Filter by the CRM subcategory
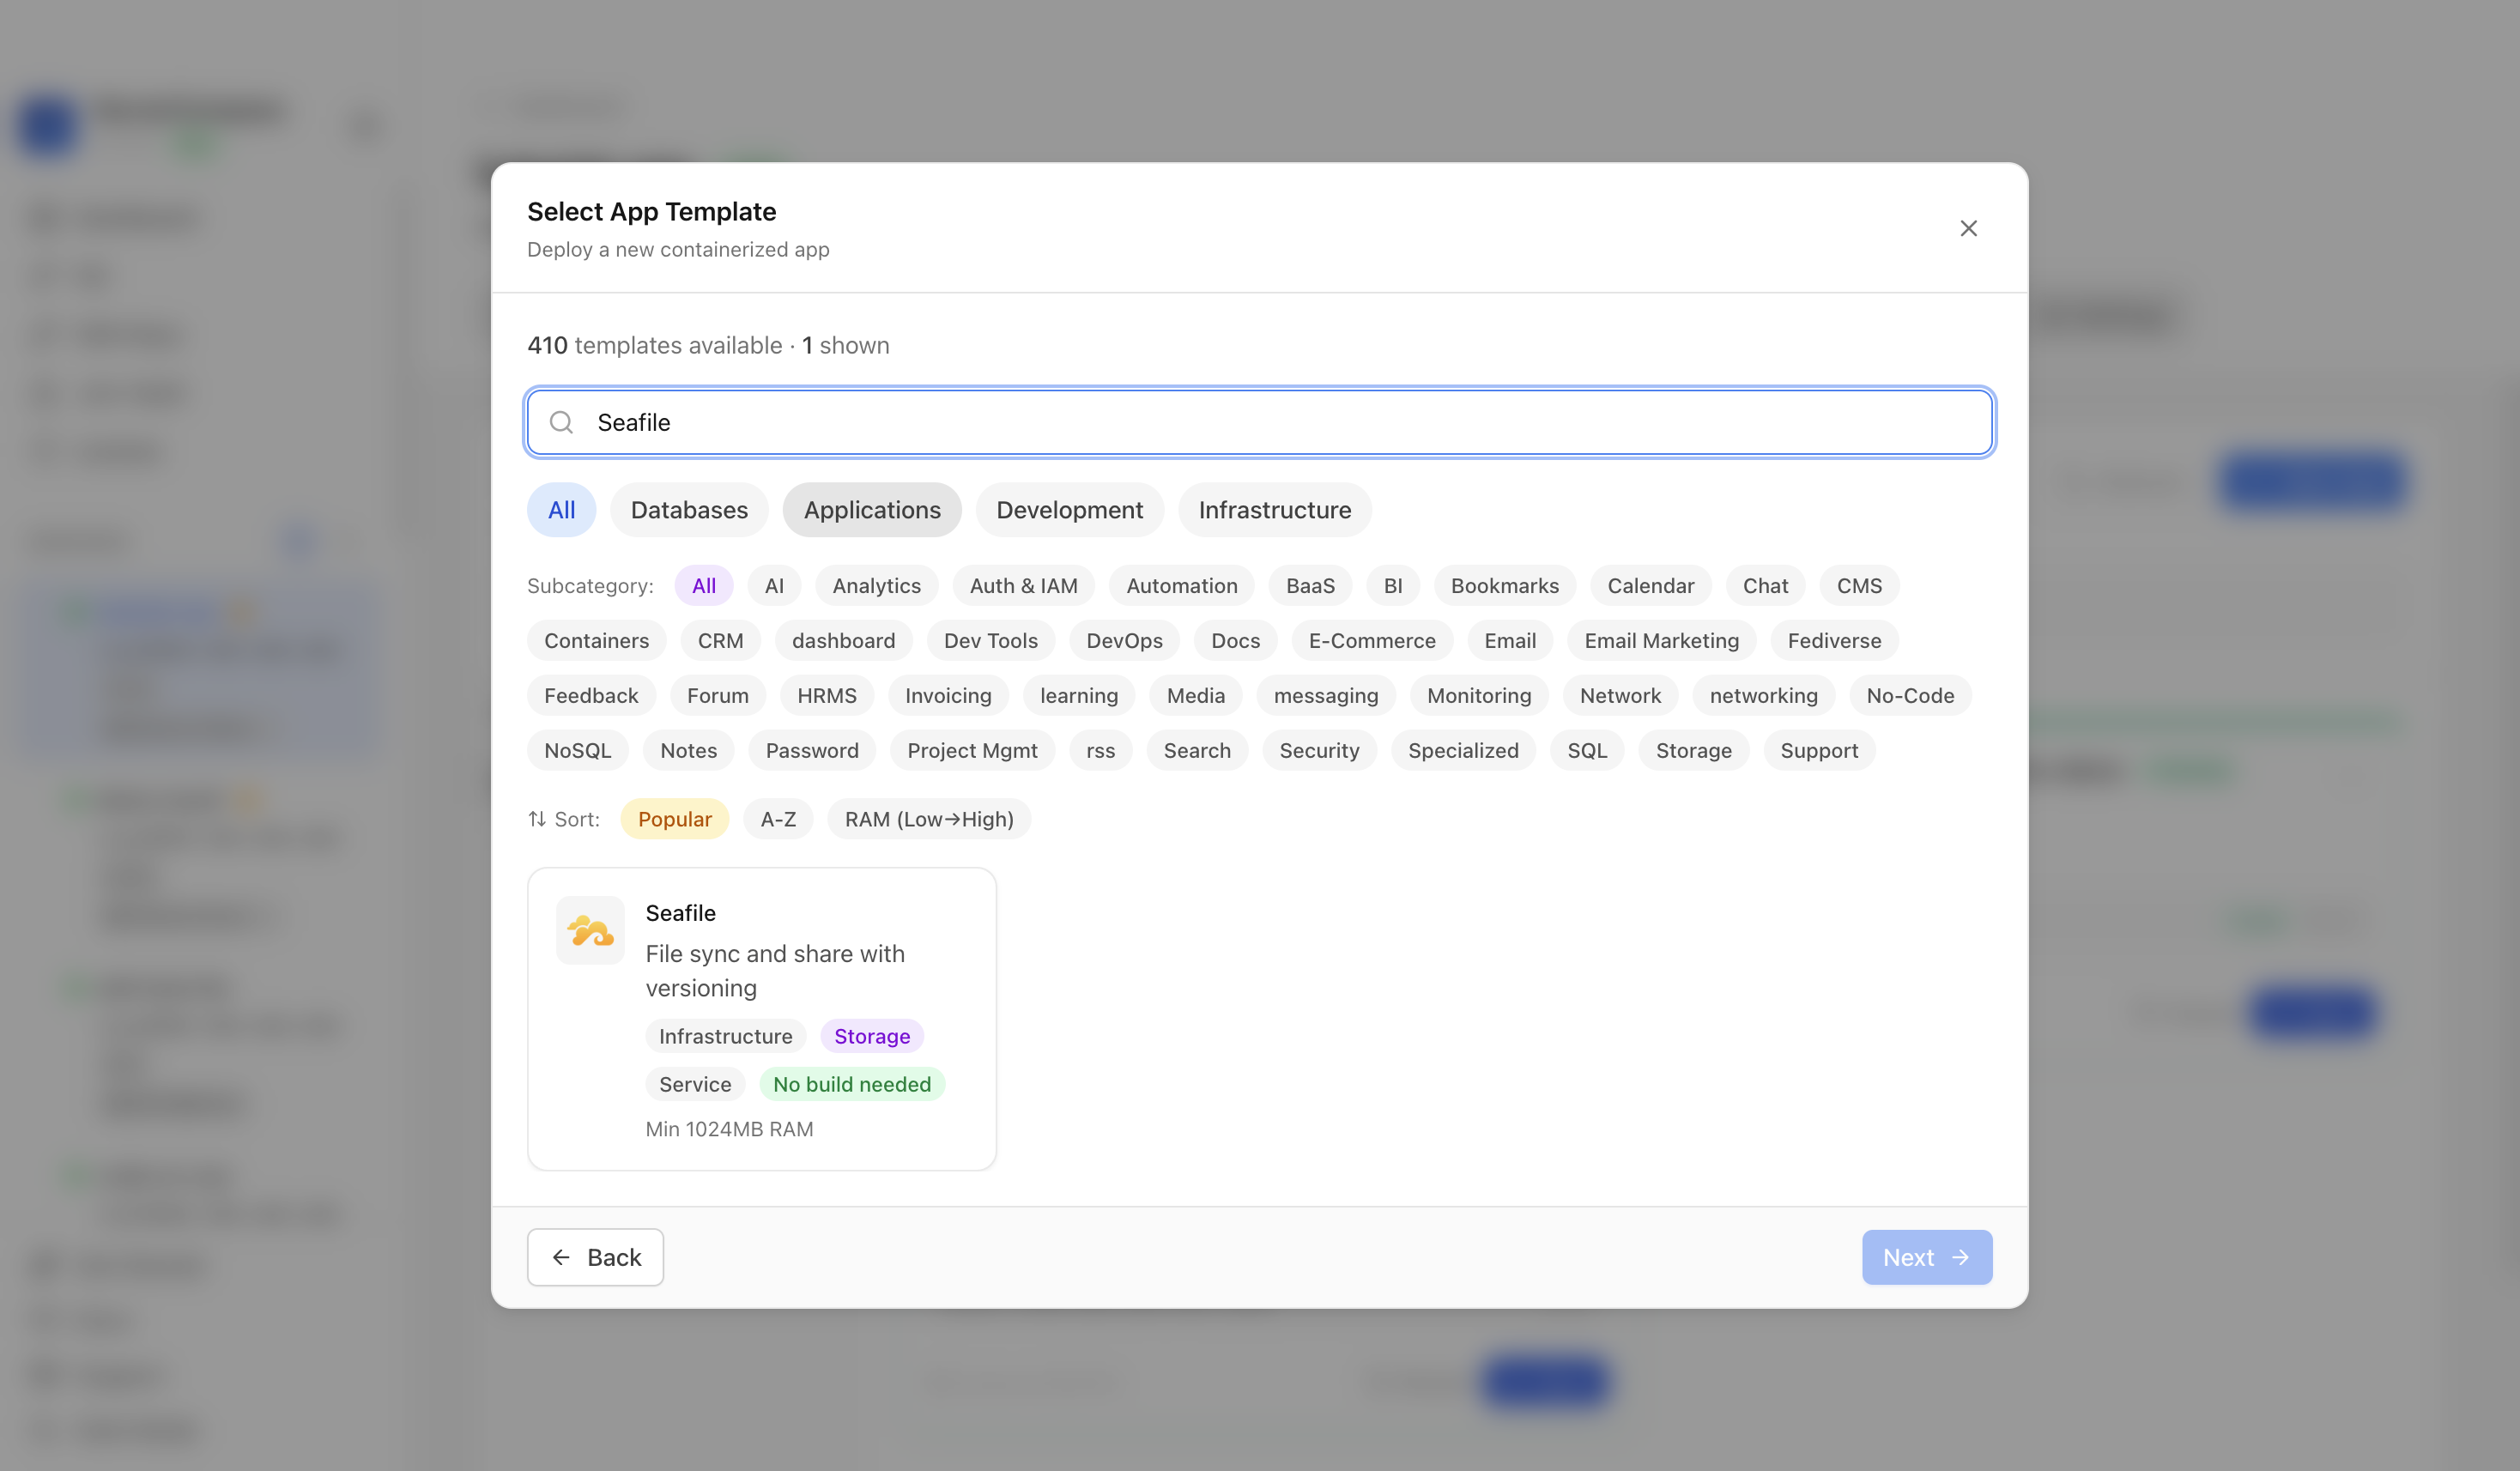Viewport: 2520px width, 1471px height. click(x=721, y=641)
